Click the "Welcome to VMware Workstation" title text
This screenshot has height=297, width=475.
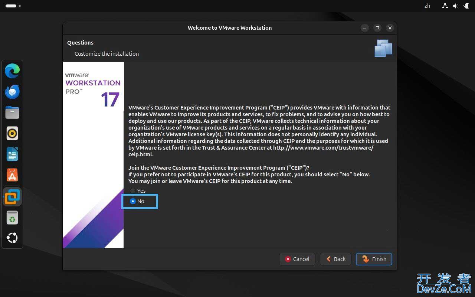[x=230, y=28]
